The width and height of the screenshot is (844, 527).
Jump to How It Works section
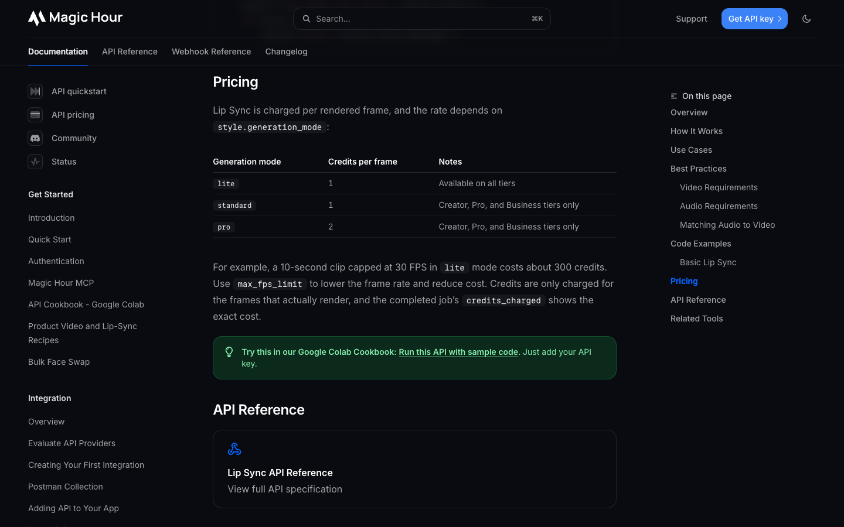tap(697, 131)
